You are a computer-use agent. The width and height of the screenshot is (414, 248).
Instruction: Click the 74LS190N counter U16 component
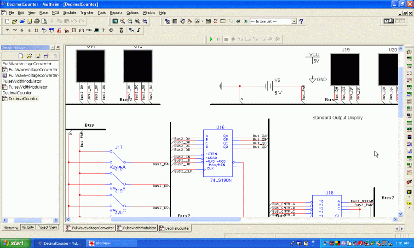click(218, 153)
